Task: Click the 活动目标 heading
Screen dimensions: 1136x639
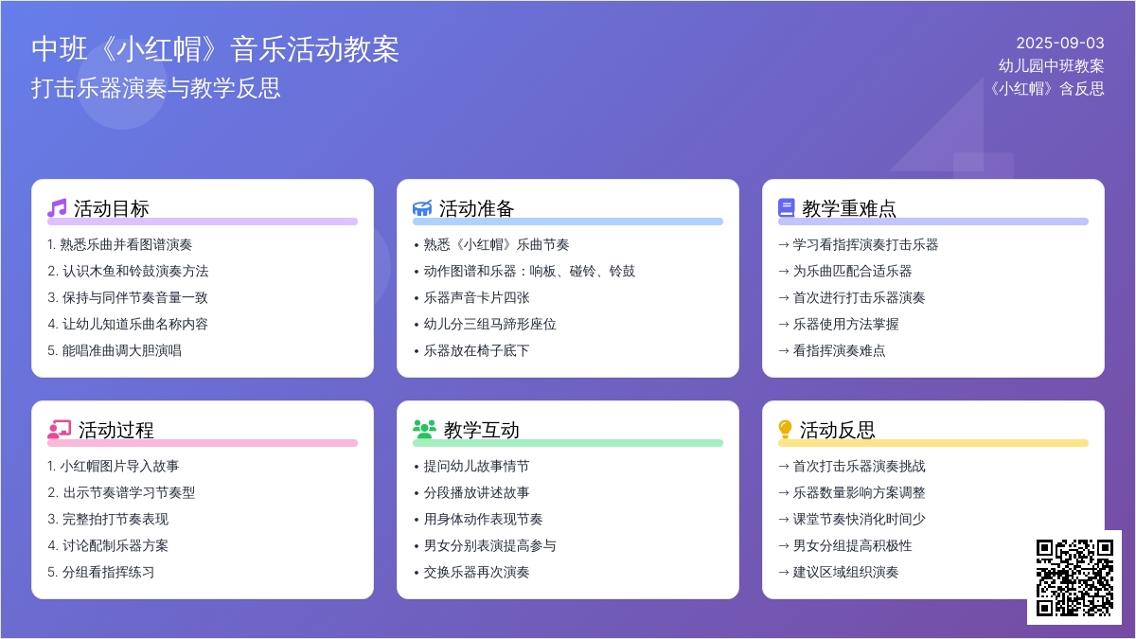Action: (x=112, y=208)
